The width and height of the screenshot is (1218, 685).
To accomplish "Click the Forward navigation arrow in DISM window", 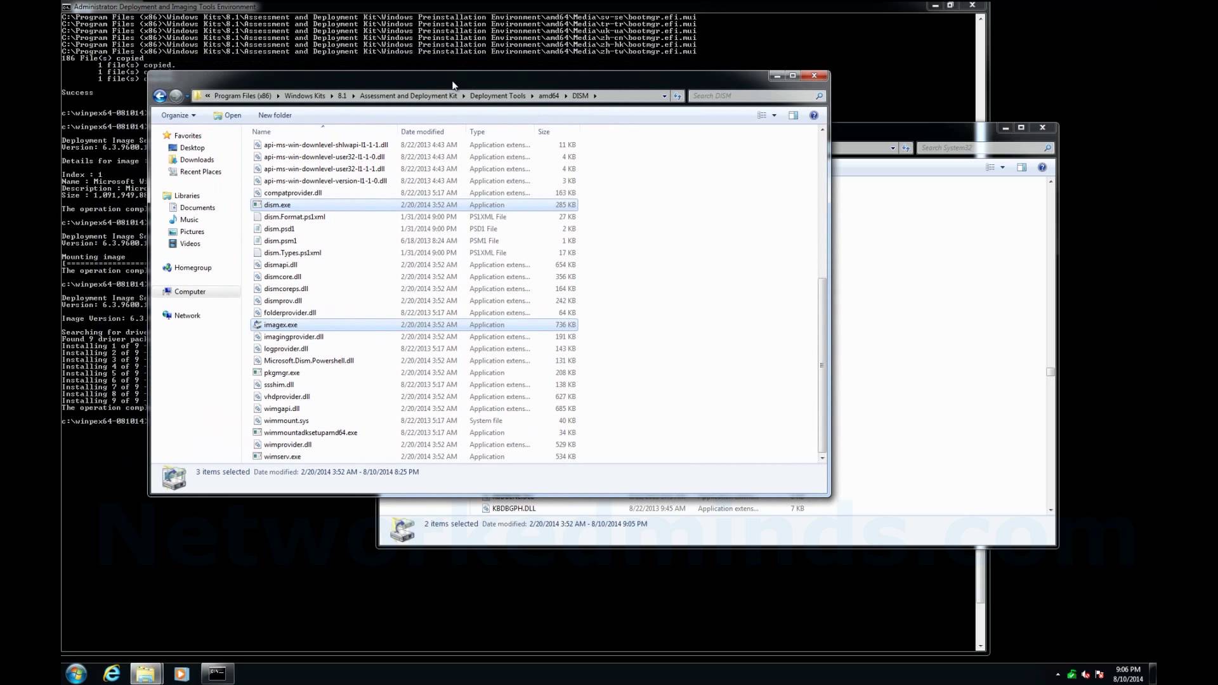I will pyautogui.click(x=176, y=96).
